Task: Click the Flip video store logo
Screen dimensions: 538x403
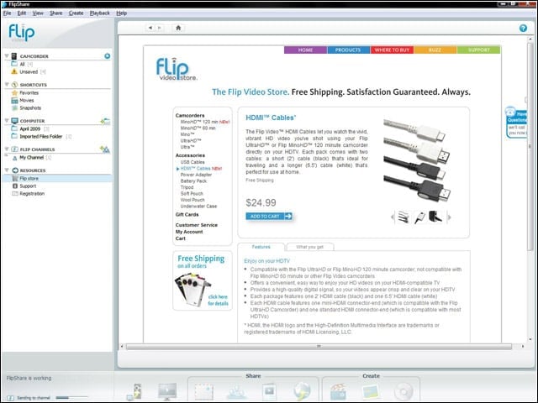Action: point(177,69)
